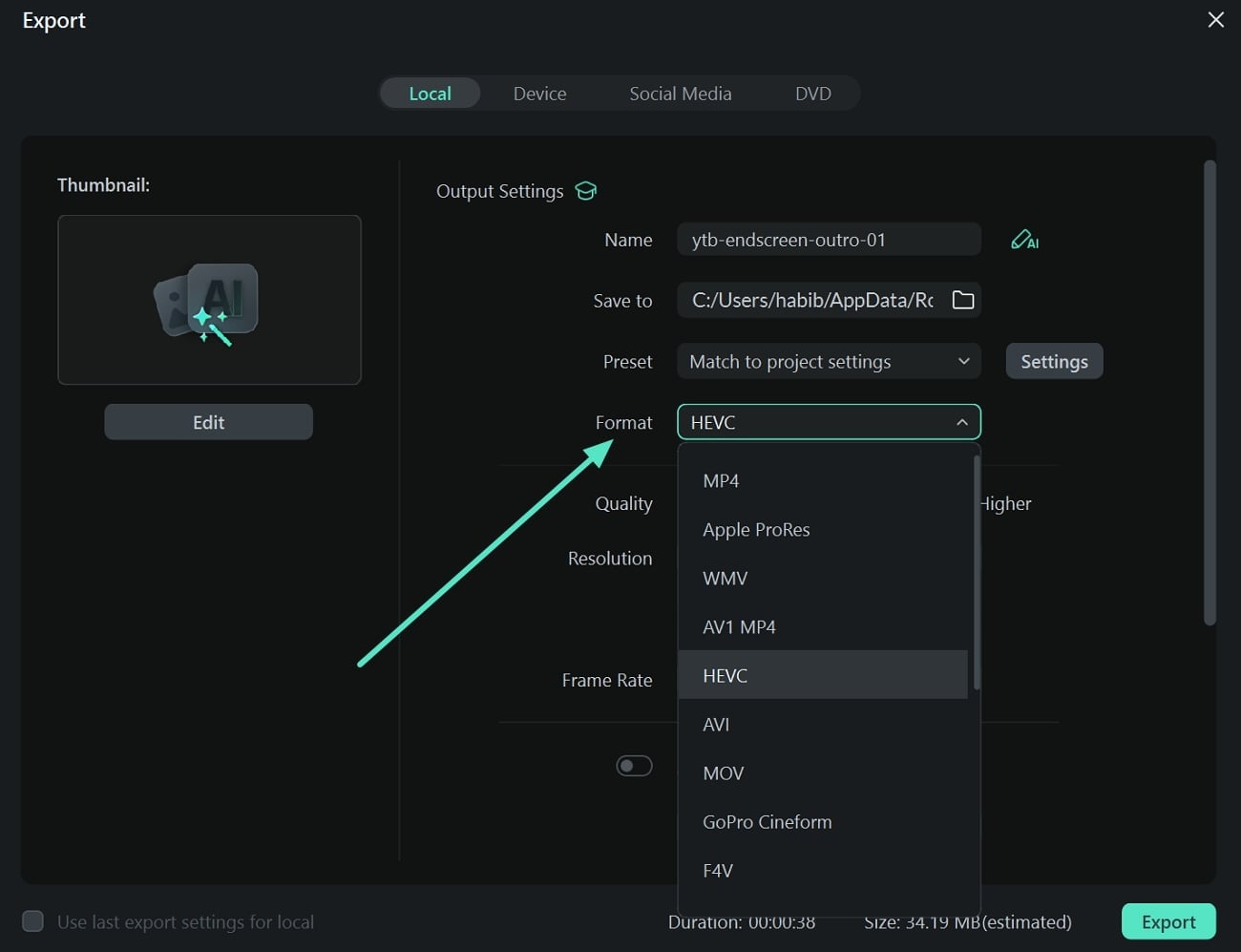Toggle the switch below Frame Rate
This screenshot has height=952, width=1241.
(634, 766)
